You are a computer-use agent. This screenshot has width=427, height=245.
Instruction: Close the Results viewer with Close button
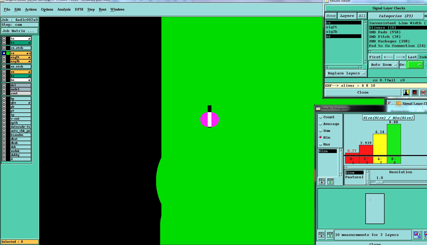[363, 93]
